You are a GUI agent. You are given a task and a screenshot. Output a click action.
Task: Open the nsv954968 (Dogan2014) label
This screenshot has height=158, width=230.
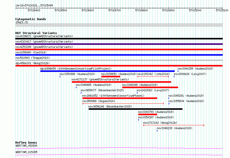point(99,101)
